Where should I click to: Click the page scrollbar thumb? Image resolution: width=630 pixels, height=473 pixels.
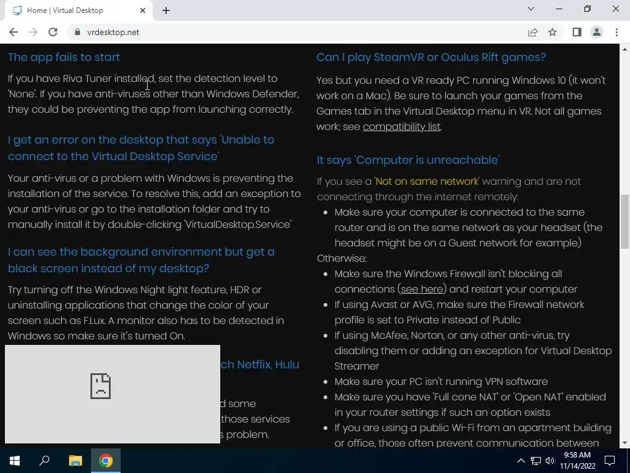[x=624, y=222]
